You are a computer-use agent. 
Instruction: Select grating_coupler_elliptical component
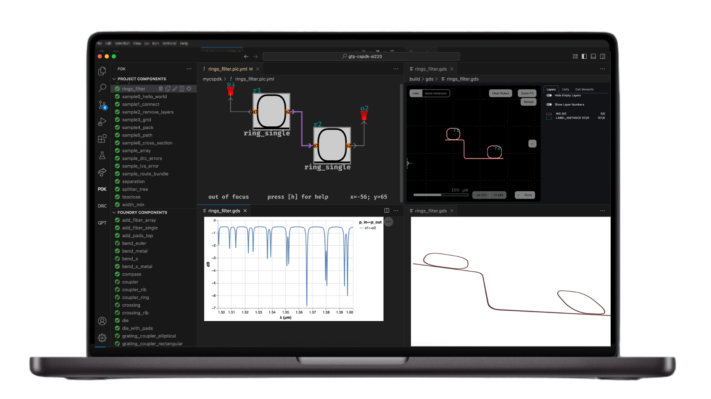[149, 336]
